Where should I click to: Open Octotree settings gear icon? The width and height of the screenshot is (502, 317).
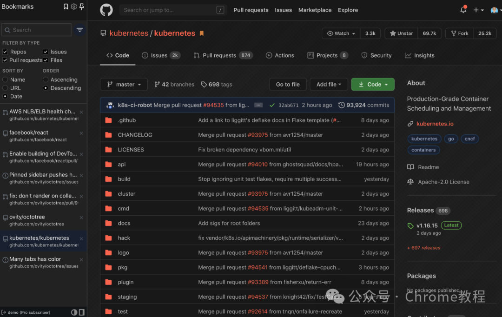click(73, 7)
